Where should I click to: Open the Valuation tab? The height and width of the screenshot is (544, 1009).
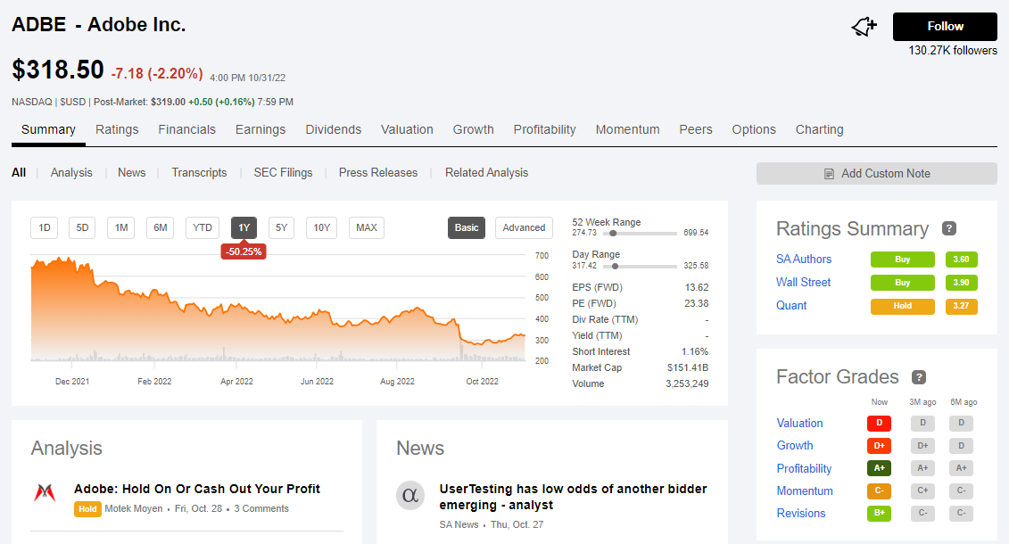(x=407, y=129)
